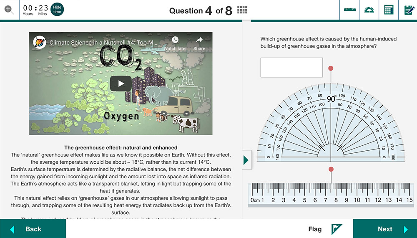
Task: Go to Next question
Action: coord(385,229)
